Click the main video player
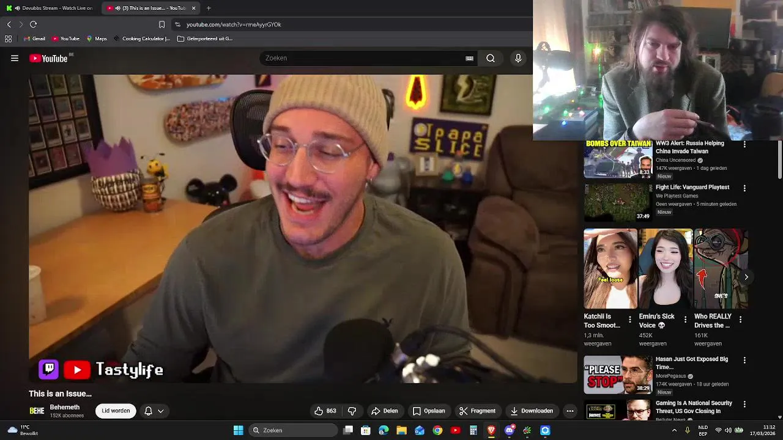Image resolution: width=783 pixels, height=440 pixels. 303,229
